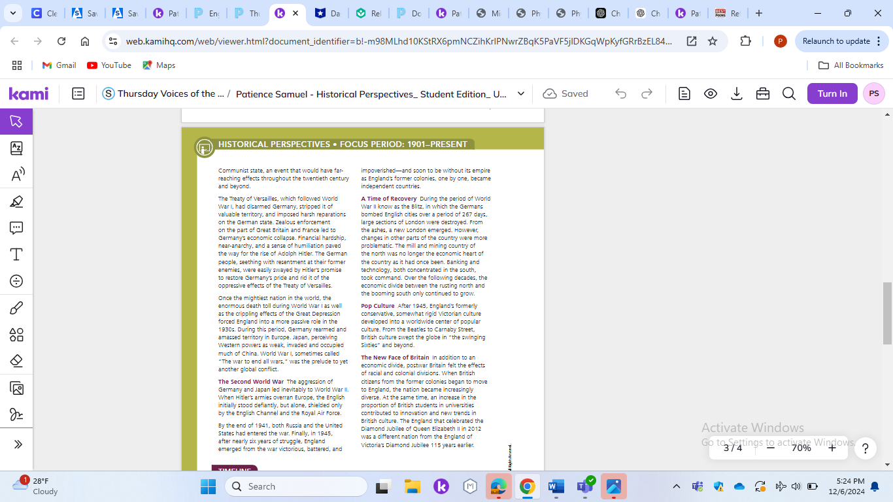Open a new Chrome tab
This screenshot has width=893, height=502.
758,13
